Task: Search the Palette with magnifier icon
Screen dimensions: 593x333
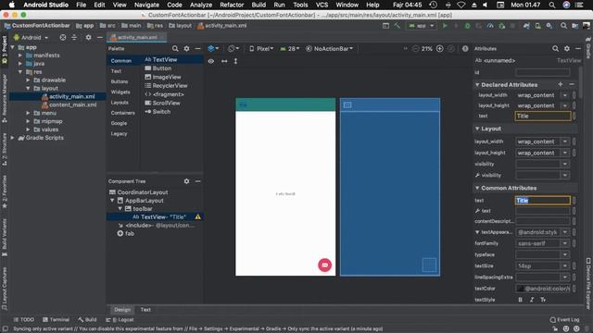Action: 175,49
